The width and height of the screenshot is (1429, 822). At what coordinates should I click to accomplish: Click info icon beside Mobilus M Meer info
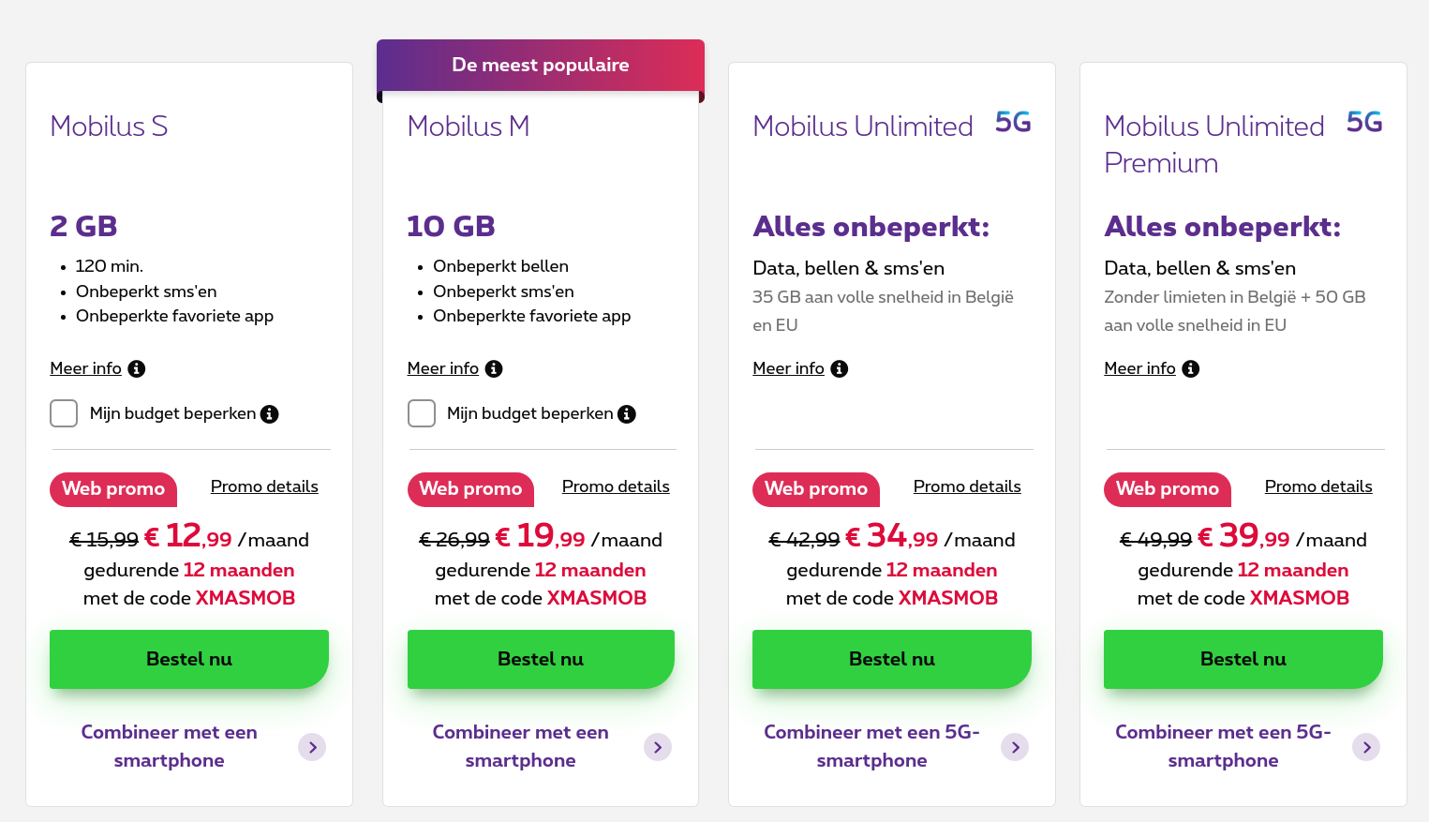coord(494,369)
